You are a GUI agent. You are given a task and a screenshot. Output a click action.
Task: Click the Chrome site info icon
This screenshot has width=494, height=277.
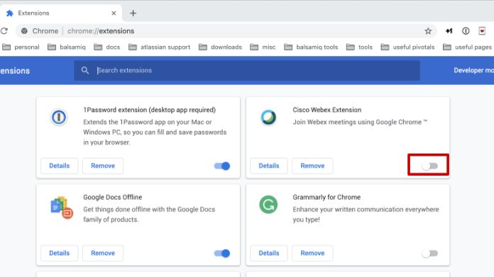[x=24, y=30]
